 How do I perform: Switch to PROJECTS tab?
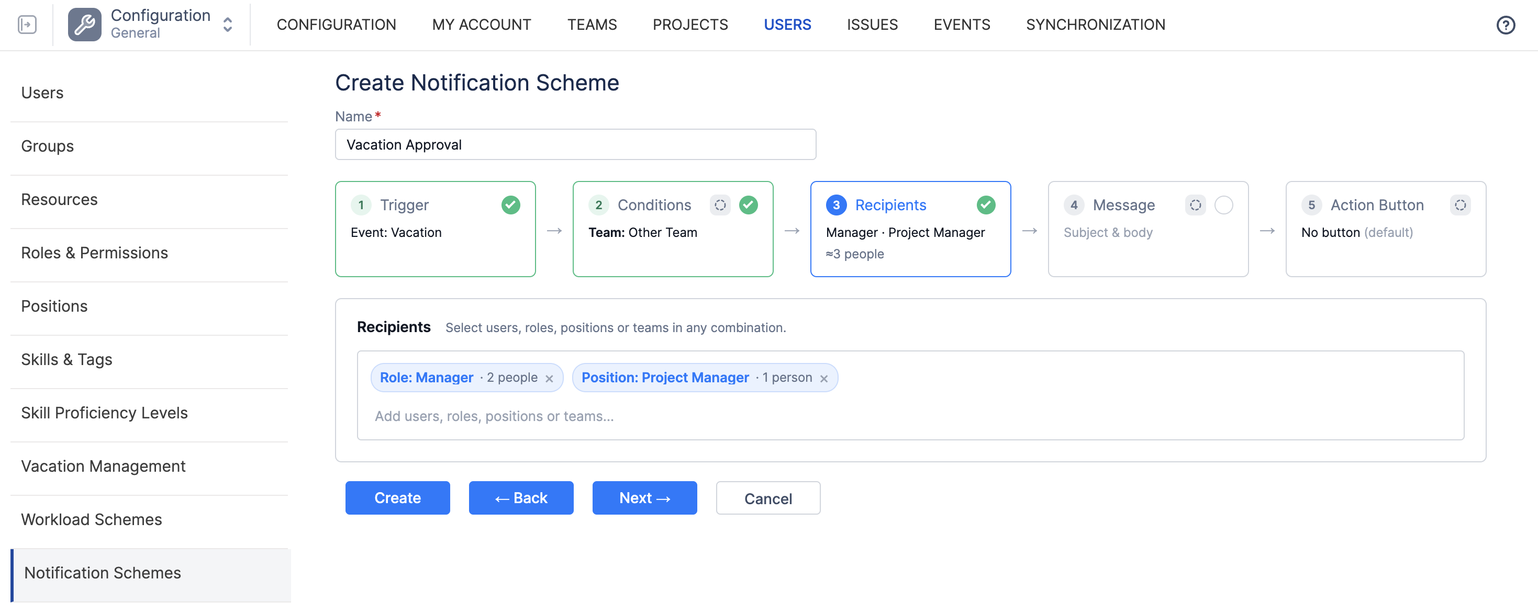click(x=690, y=25)
